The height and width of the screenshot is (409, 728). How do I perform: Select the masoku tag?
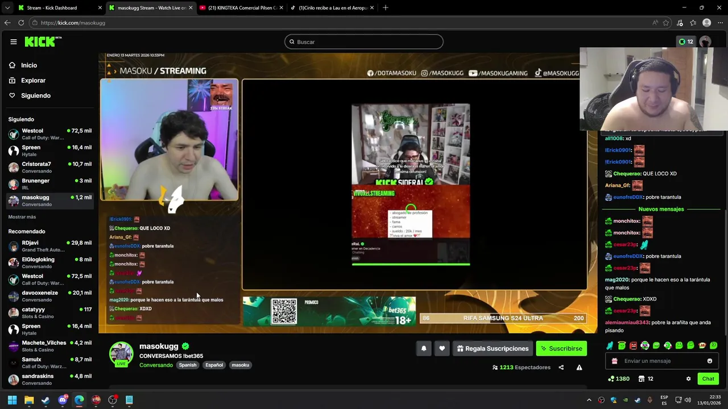point(240,365)
